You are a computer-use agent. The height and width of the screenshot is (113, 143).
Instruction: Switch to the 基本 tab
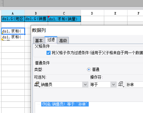[39, 41]
